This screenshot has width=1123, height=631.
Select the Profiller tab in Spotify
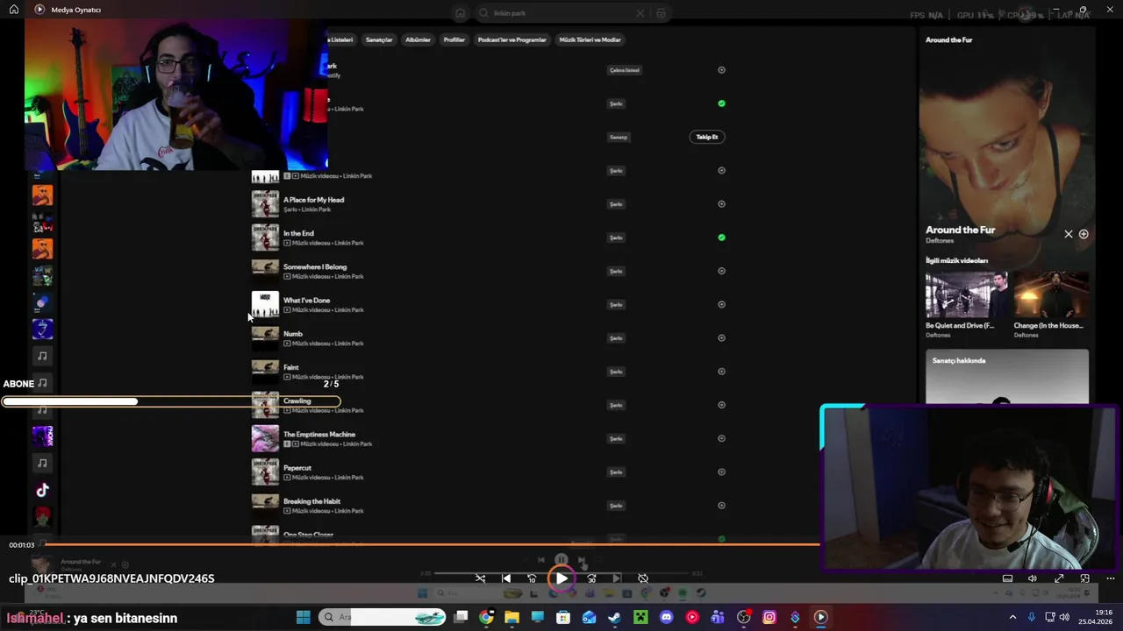(454, 39)
